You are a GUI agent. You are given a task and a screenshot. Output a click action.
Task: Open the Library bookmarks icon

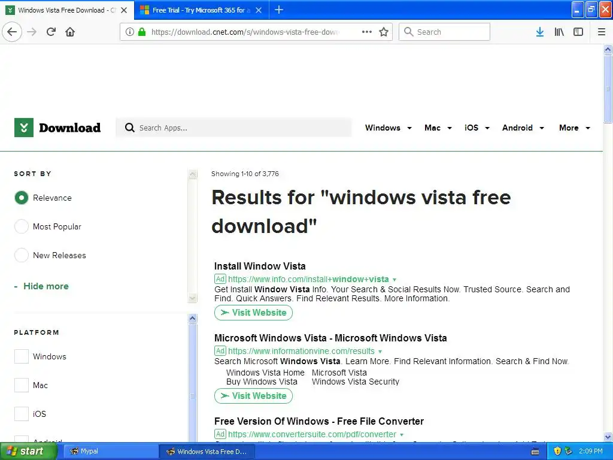pos(559,32)
